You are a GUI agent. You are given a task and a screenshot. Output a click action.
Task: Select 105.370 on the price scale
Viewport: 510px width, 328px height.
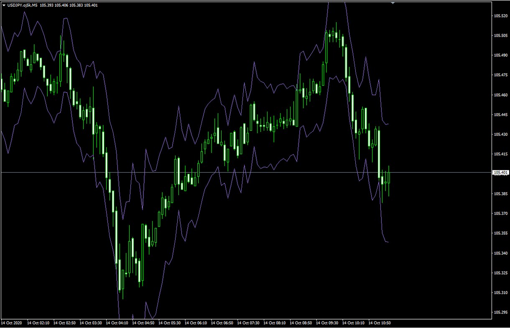coord(500,214)
